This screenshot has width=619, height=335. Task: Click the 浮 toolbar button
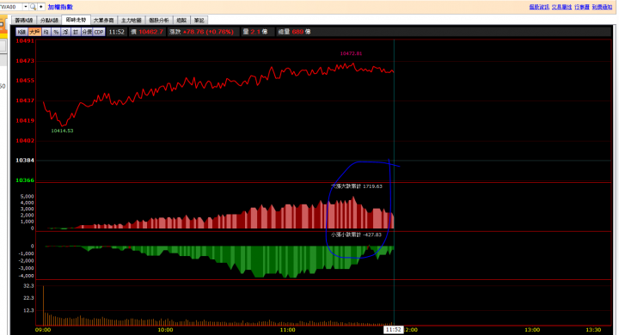[65, 32]
